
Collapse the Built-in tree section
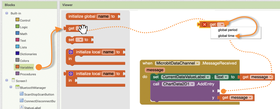(x=7, y=13)
